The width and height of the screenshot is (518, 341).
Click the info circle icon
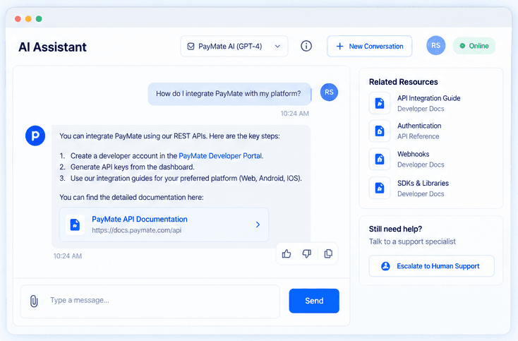click(x=306, y=46)
